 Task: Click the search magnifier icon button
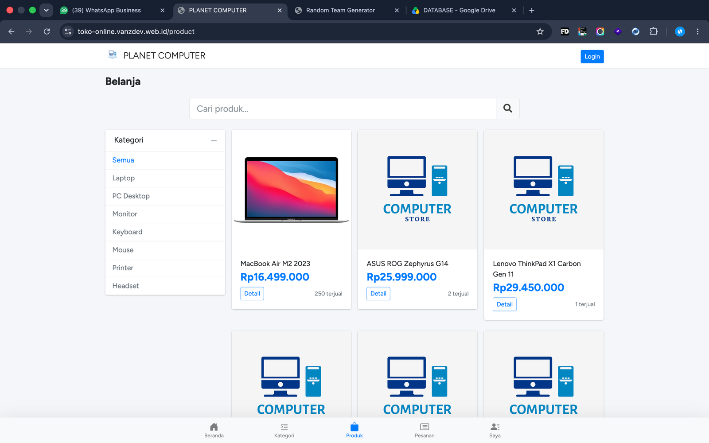[x=507, y=109]
